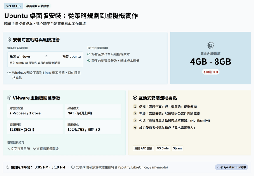Click the layers icon next to VMware 虛擬機關鍵參數
Screen dimensions: 254x176
point(10,98)
